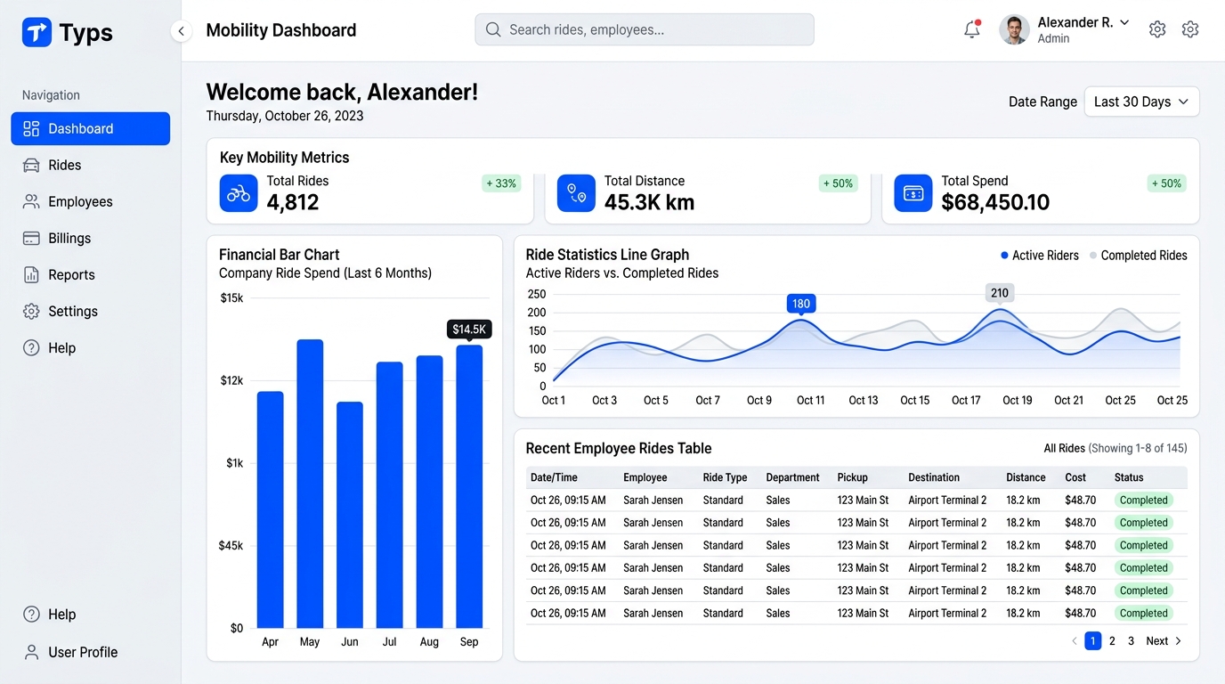This screenshot has width=1225, height=684.
Task: Go to page 3 of rides table
Action: (1131, 640)
